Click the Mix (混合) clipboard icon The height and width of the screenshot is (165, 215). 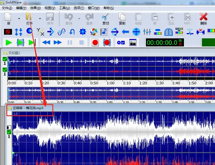pos(171,17)
